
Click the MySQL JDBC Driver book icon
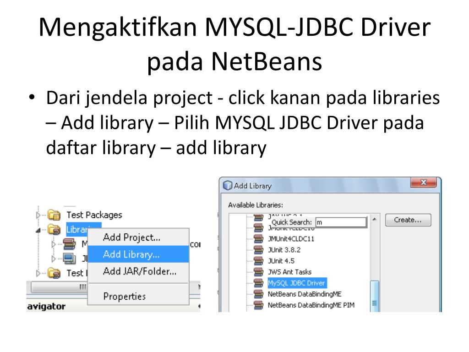pyautogui.click(x=258, y=283)
